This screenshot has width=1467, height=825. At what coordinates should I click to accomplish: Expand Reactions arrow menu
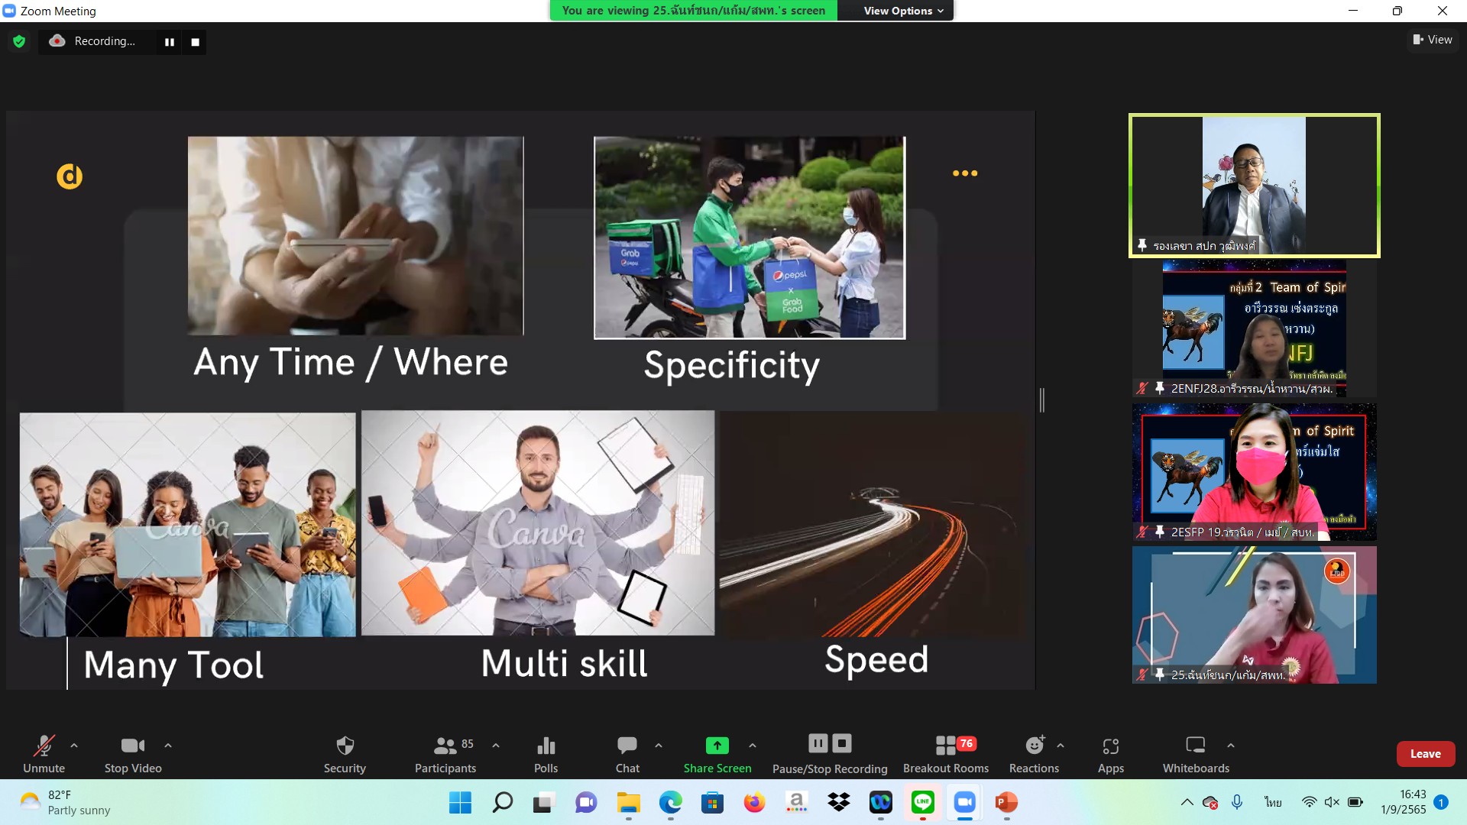(x=1061, y=746)
